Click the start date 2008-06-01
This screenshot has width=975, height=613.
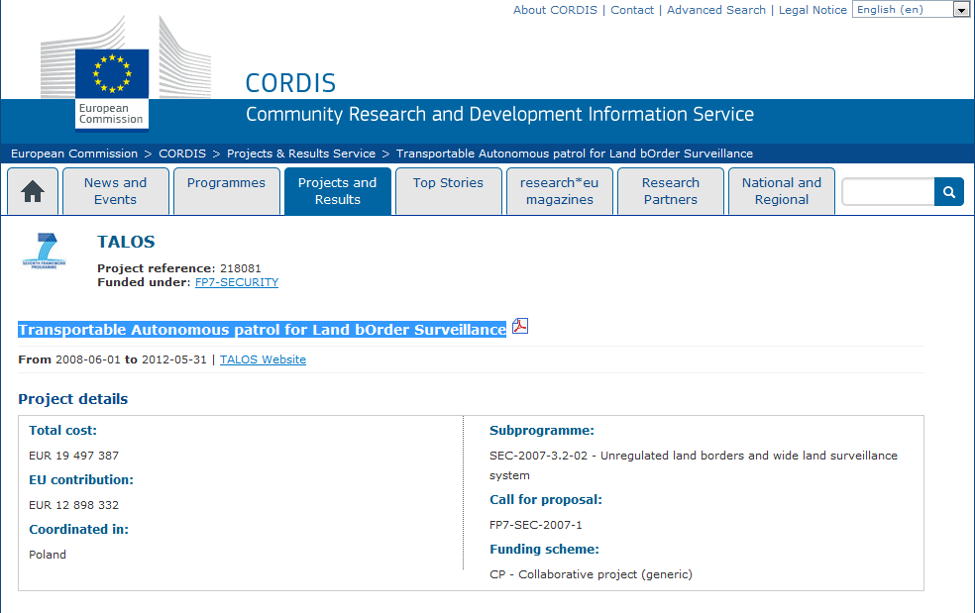87,359
